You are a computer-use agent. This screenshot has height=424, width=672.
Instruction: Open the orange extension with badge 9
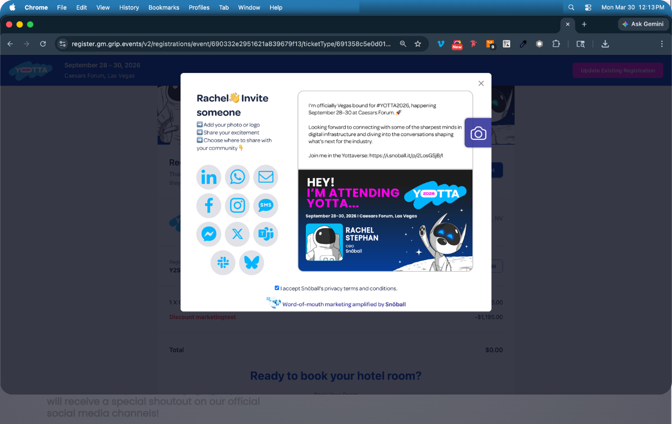click(x=490, y=44)
